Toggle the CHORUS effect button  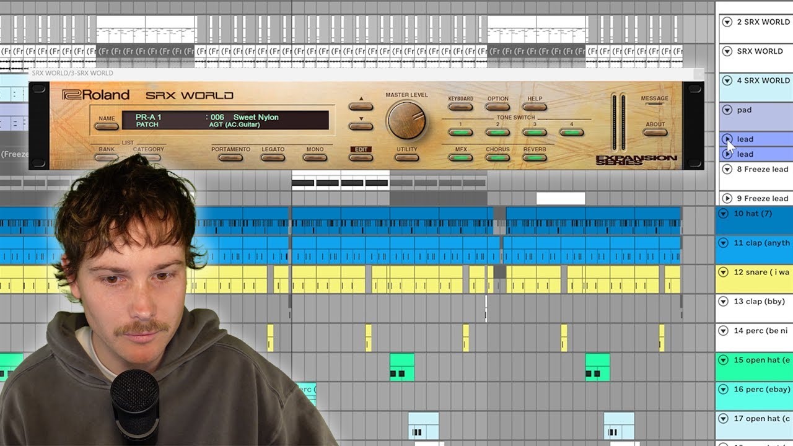click(x=497, y=157)
